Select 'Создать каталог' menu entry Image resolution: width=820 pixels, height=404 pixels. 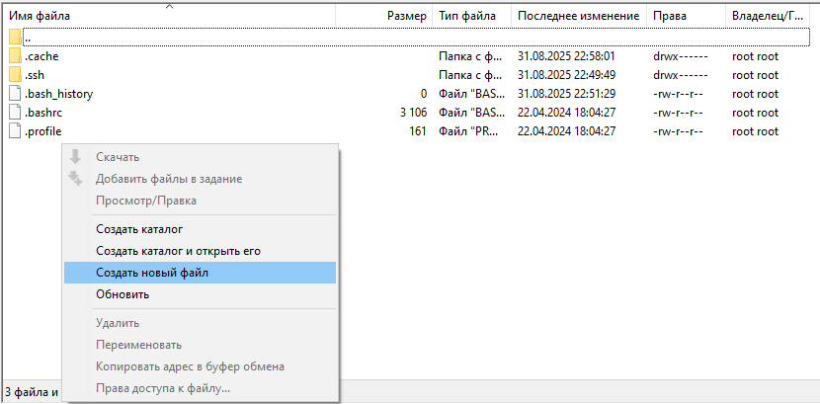click(x=139, y=229)
